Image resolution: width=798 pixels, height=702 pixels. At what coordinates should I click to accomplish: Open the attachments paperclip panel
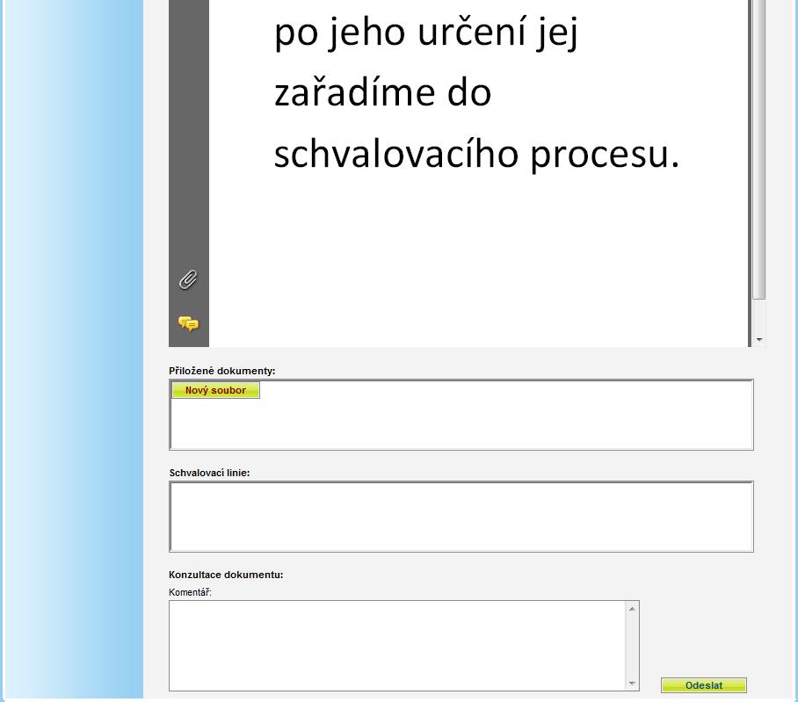click(188, 279)
